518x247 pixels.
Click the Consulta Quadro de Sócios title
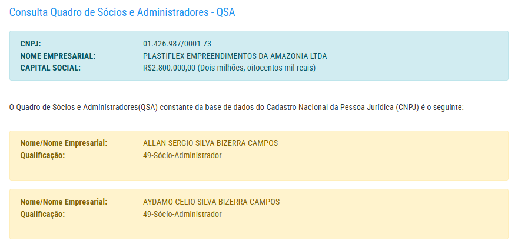pos(122,12)
